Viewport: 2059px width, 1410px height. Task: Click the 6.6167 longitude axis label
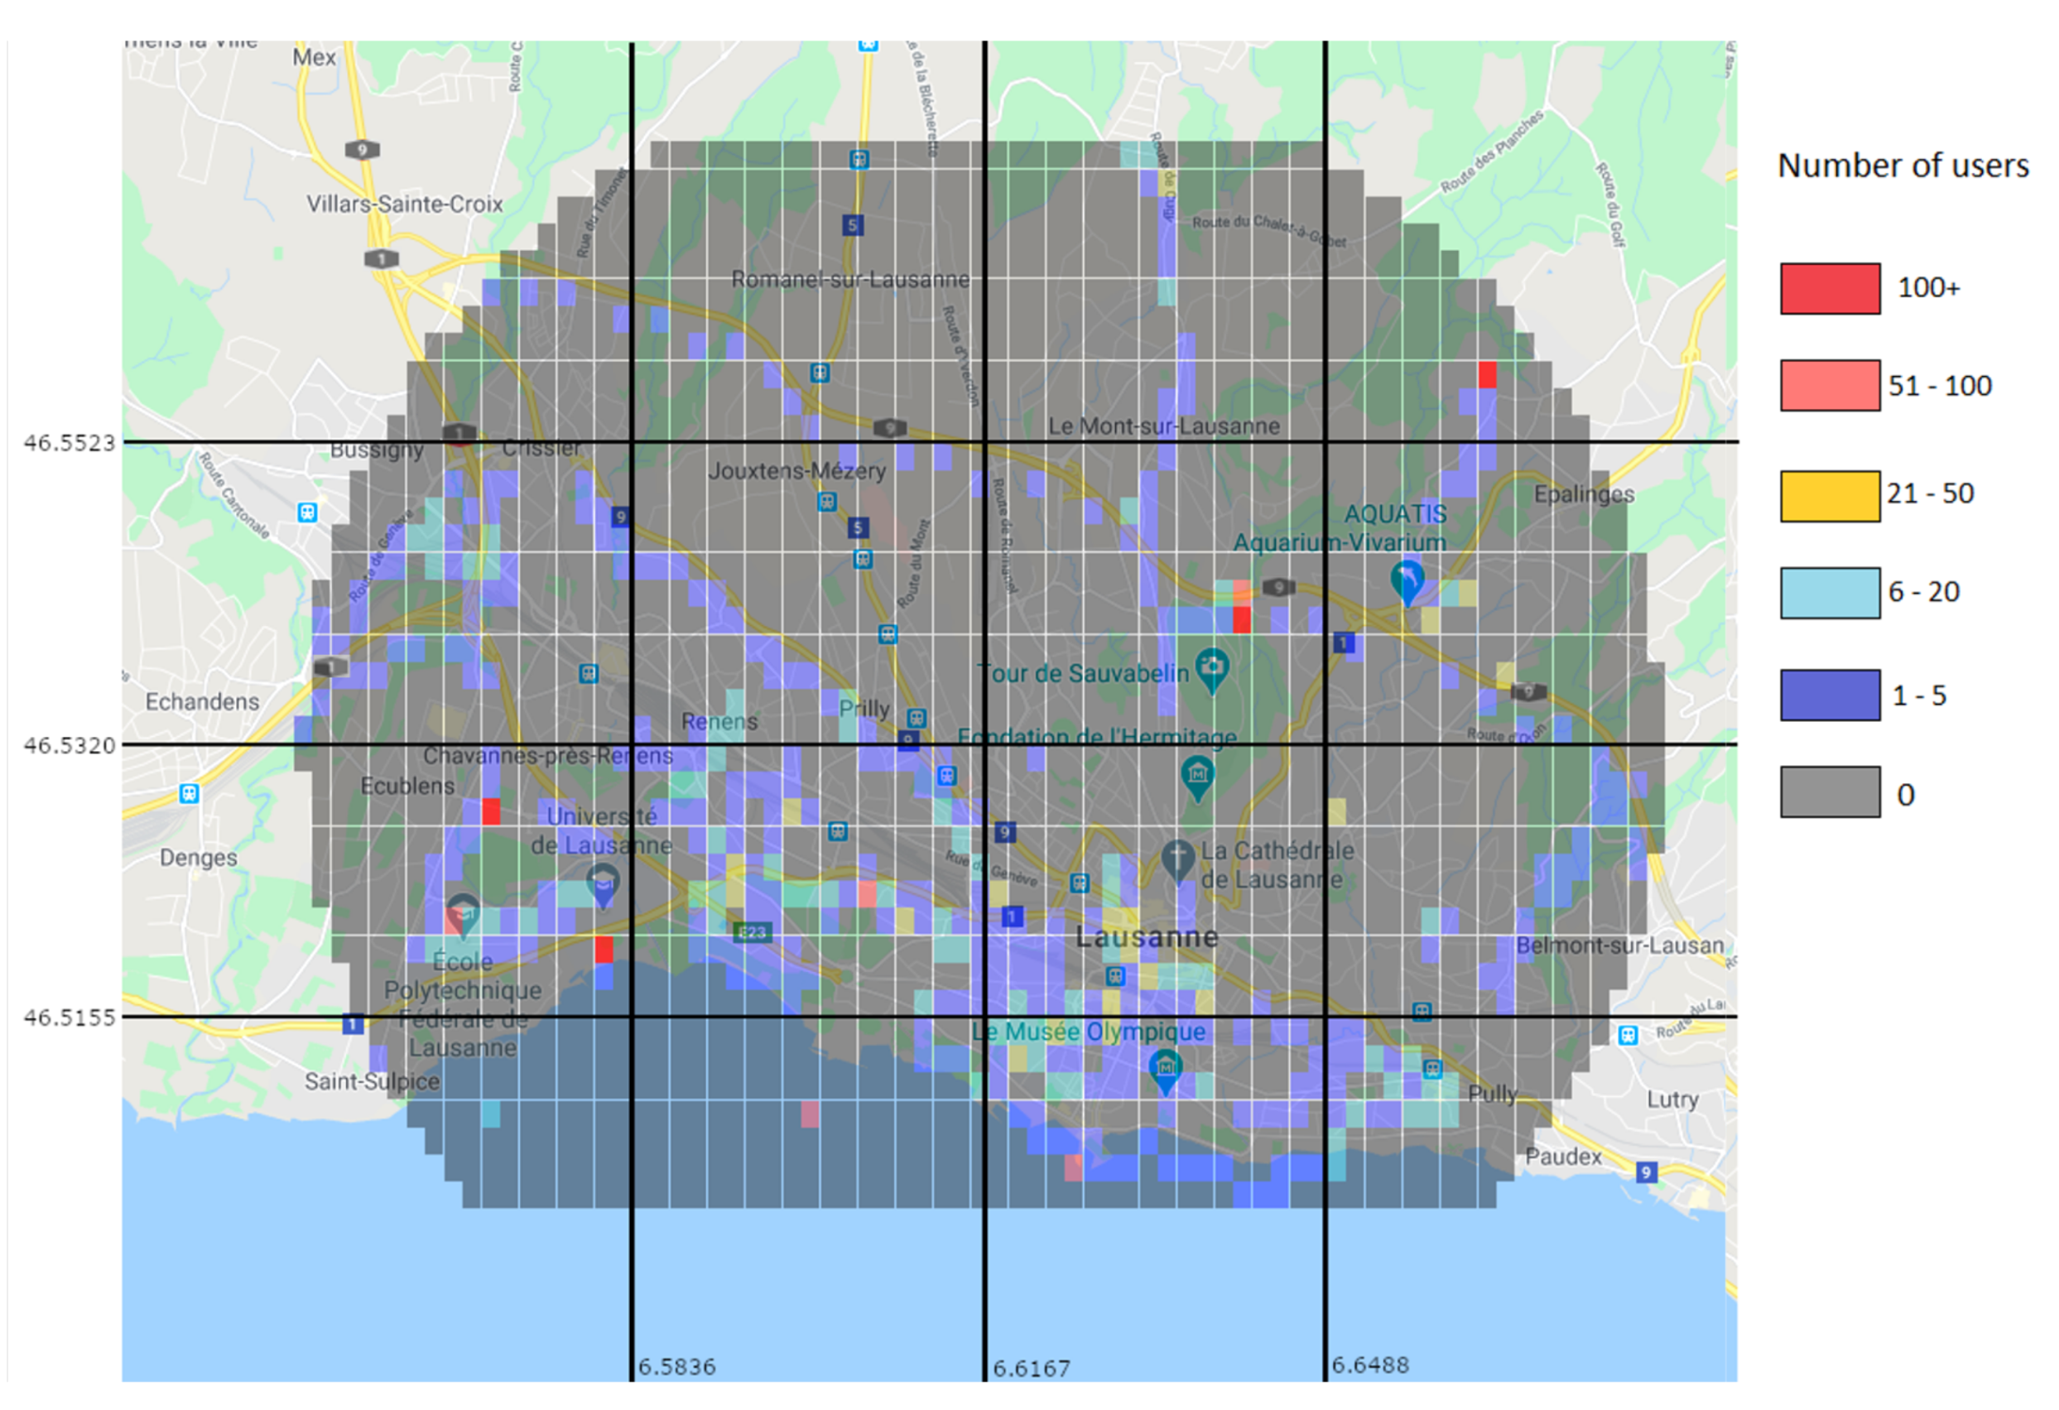click(1032, 1369)
